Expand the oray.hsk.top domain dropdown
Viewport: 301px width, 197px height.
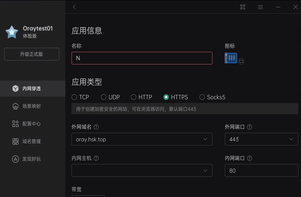click(142, 139)
